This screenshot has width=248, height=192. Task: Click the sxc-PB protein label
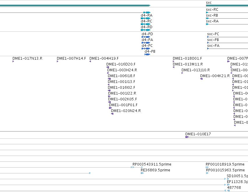[213, 40]
